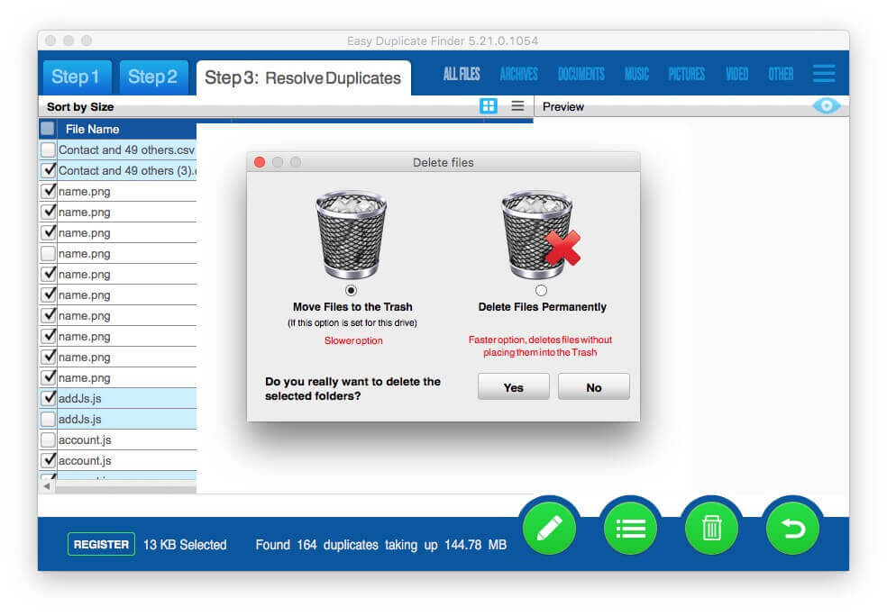The width and height of the screenshot is (887, 616).
Task: Click the horizontal scrollbar left arrow
Action: [x=48, y=486]
